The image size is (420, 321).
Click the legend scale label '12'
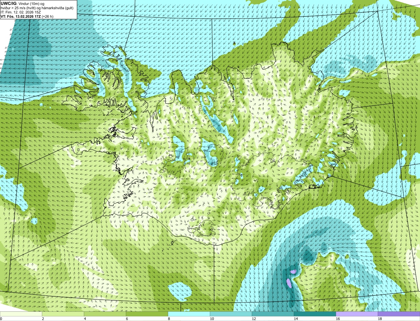coord(254,319)
